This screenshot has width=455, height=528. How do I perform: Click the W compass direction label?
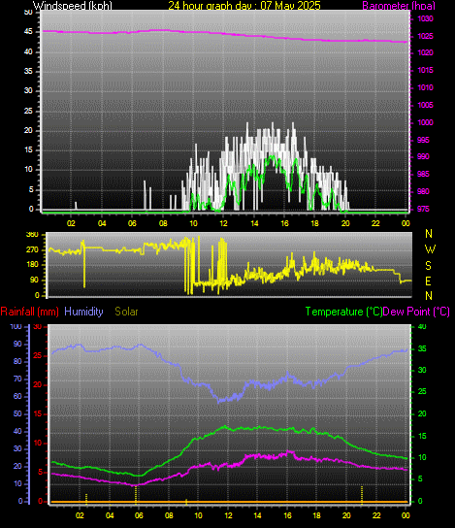[x=430, y=249]
